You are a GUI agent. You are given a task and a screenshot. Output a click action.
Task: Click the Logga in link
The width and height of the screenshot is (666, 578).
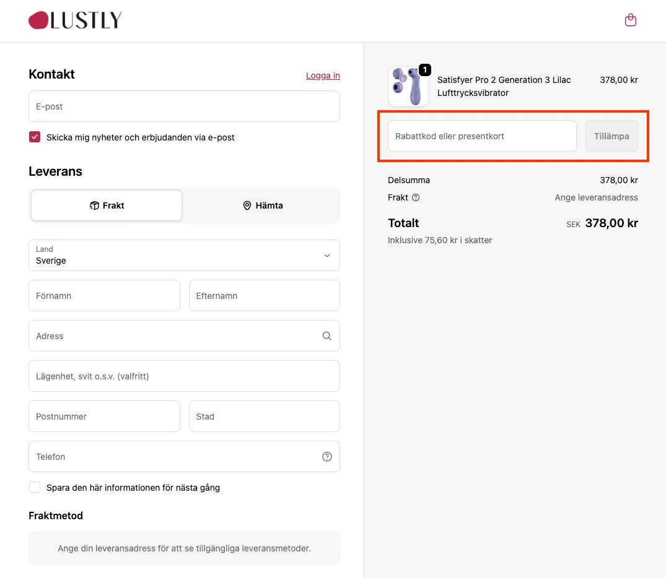tap(323, 75)
